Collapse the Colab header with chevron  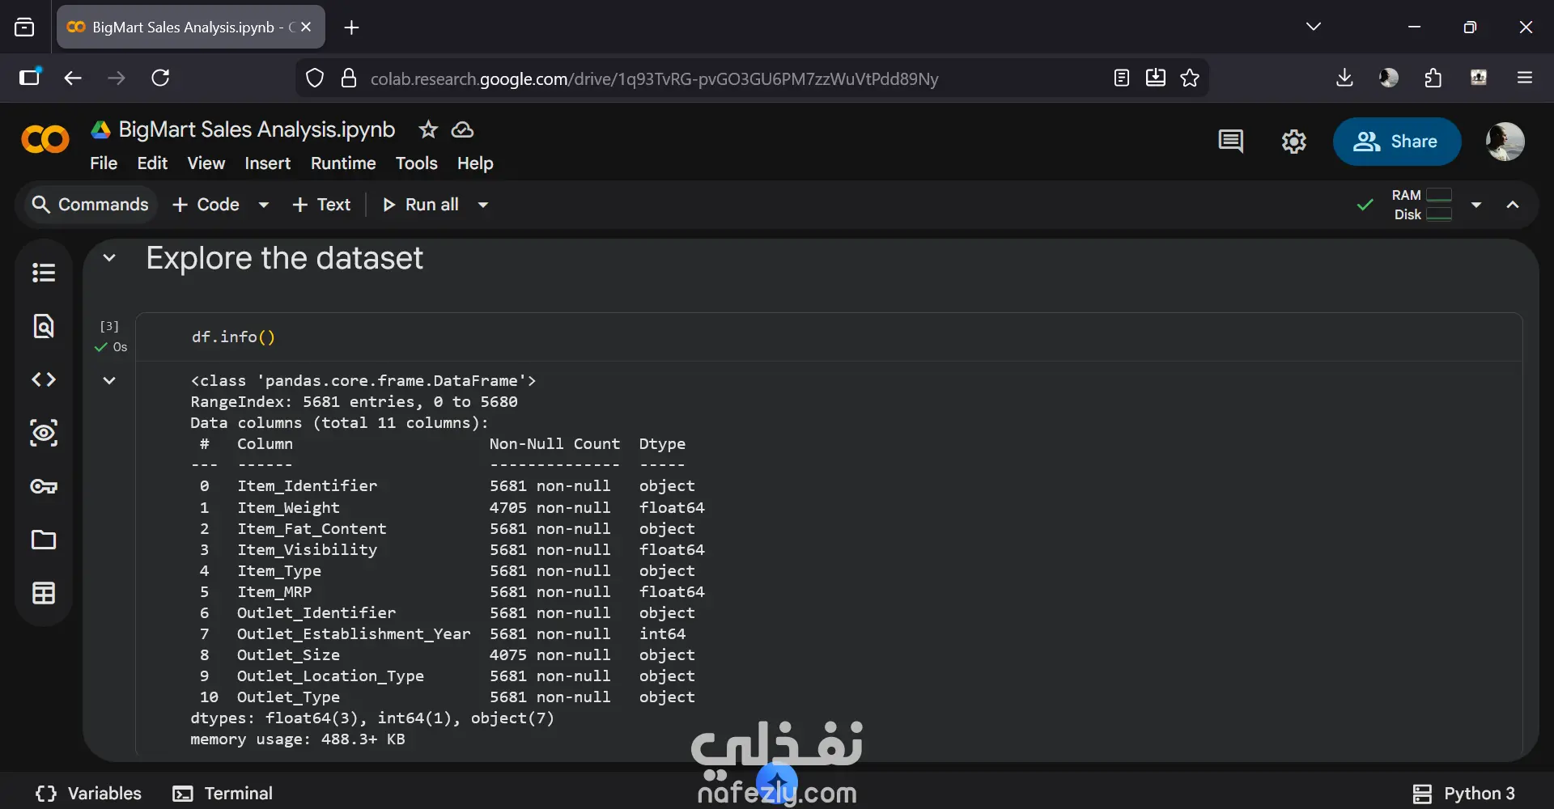[x=1513, y=205]
